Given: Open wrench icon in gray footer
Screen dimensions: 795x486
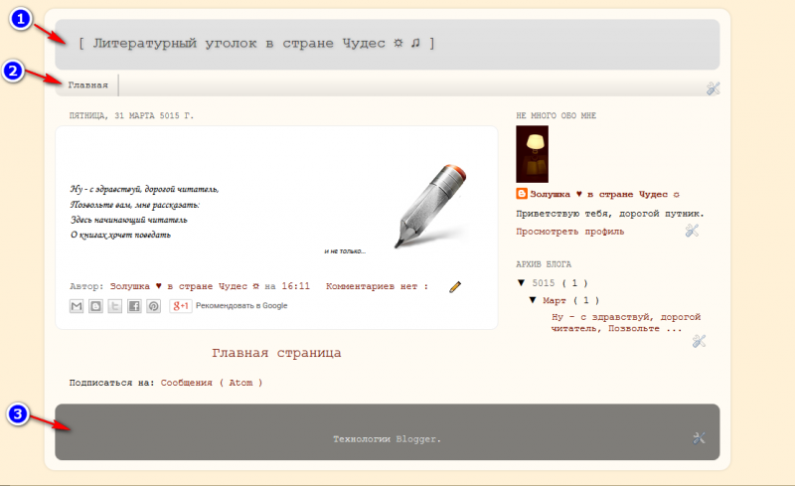Looking at the screenshot, I should (698, 437).
